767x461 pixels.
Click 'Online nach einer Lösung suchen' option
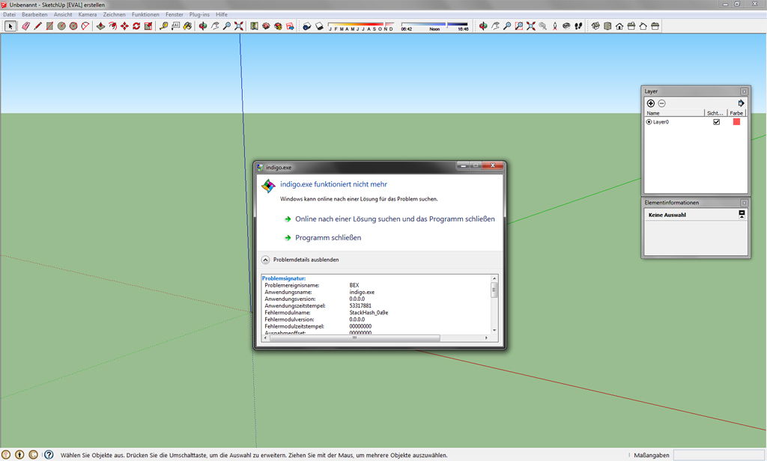[x=395, y=219]
